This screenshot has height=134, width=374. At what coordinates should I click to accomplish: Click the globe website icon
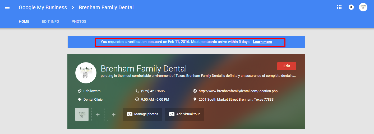[195, 91]
